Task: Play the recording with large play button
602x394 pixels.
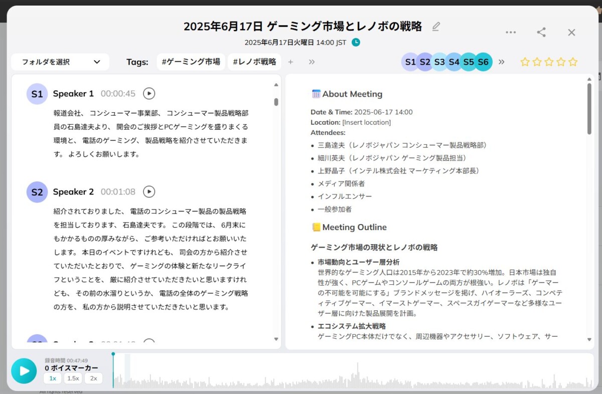Action: pos(24,371)
